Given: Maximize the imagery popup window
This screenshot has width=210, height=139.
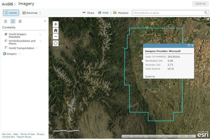Looking at the screenshot, I should pyautogui.click(x=189, y=46).
